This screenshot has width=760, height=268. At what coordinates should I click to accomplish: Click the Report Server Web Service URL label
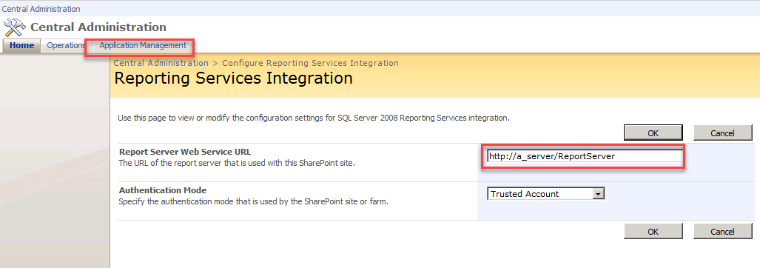(x=185, y=152)
